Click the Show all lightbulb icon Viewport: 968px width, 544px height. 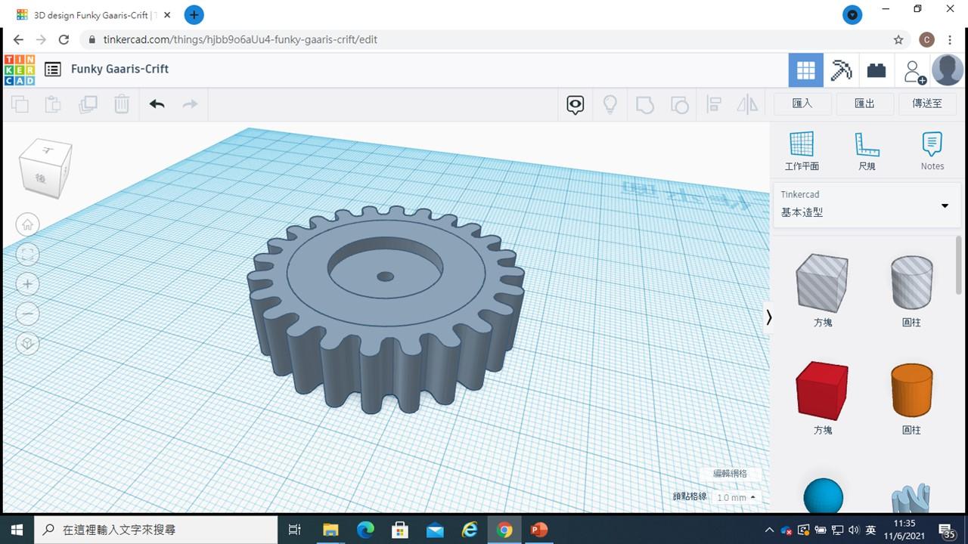(610, 104)
